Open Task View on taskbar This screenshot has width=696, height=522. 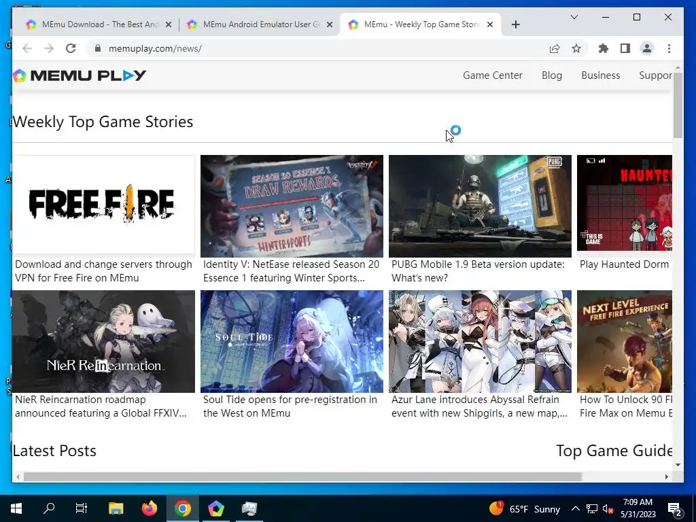click(x=82, y=508)
